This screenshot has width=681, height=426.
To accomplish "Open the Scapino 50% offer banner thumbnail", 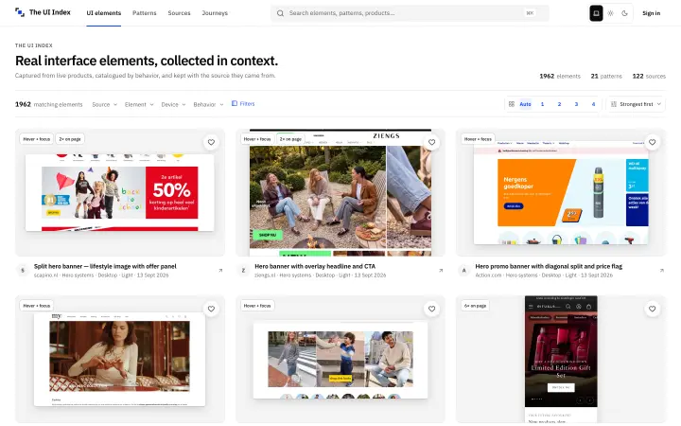I will [x=120, y=192].
